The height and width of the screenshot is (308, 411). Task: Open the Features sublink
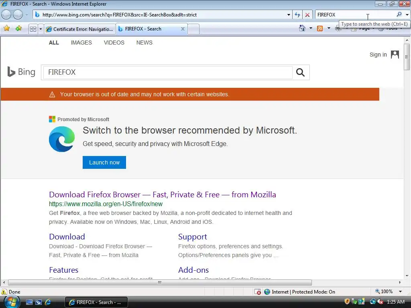[x=64, y=270]
